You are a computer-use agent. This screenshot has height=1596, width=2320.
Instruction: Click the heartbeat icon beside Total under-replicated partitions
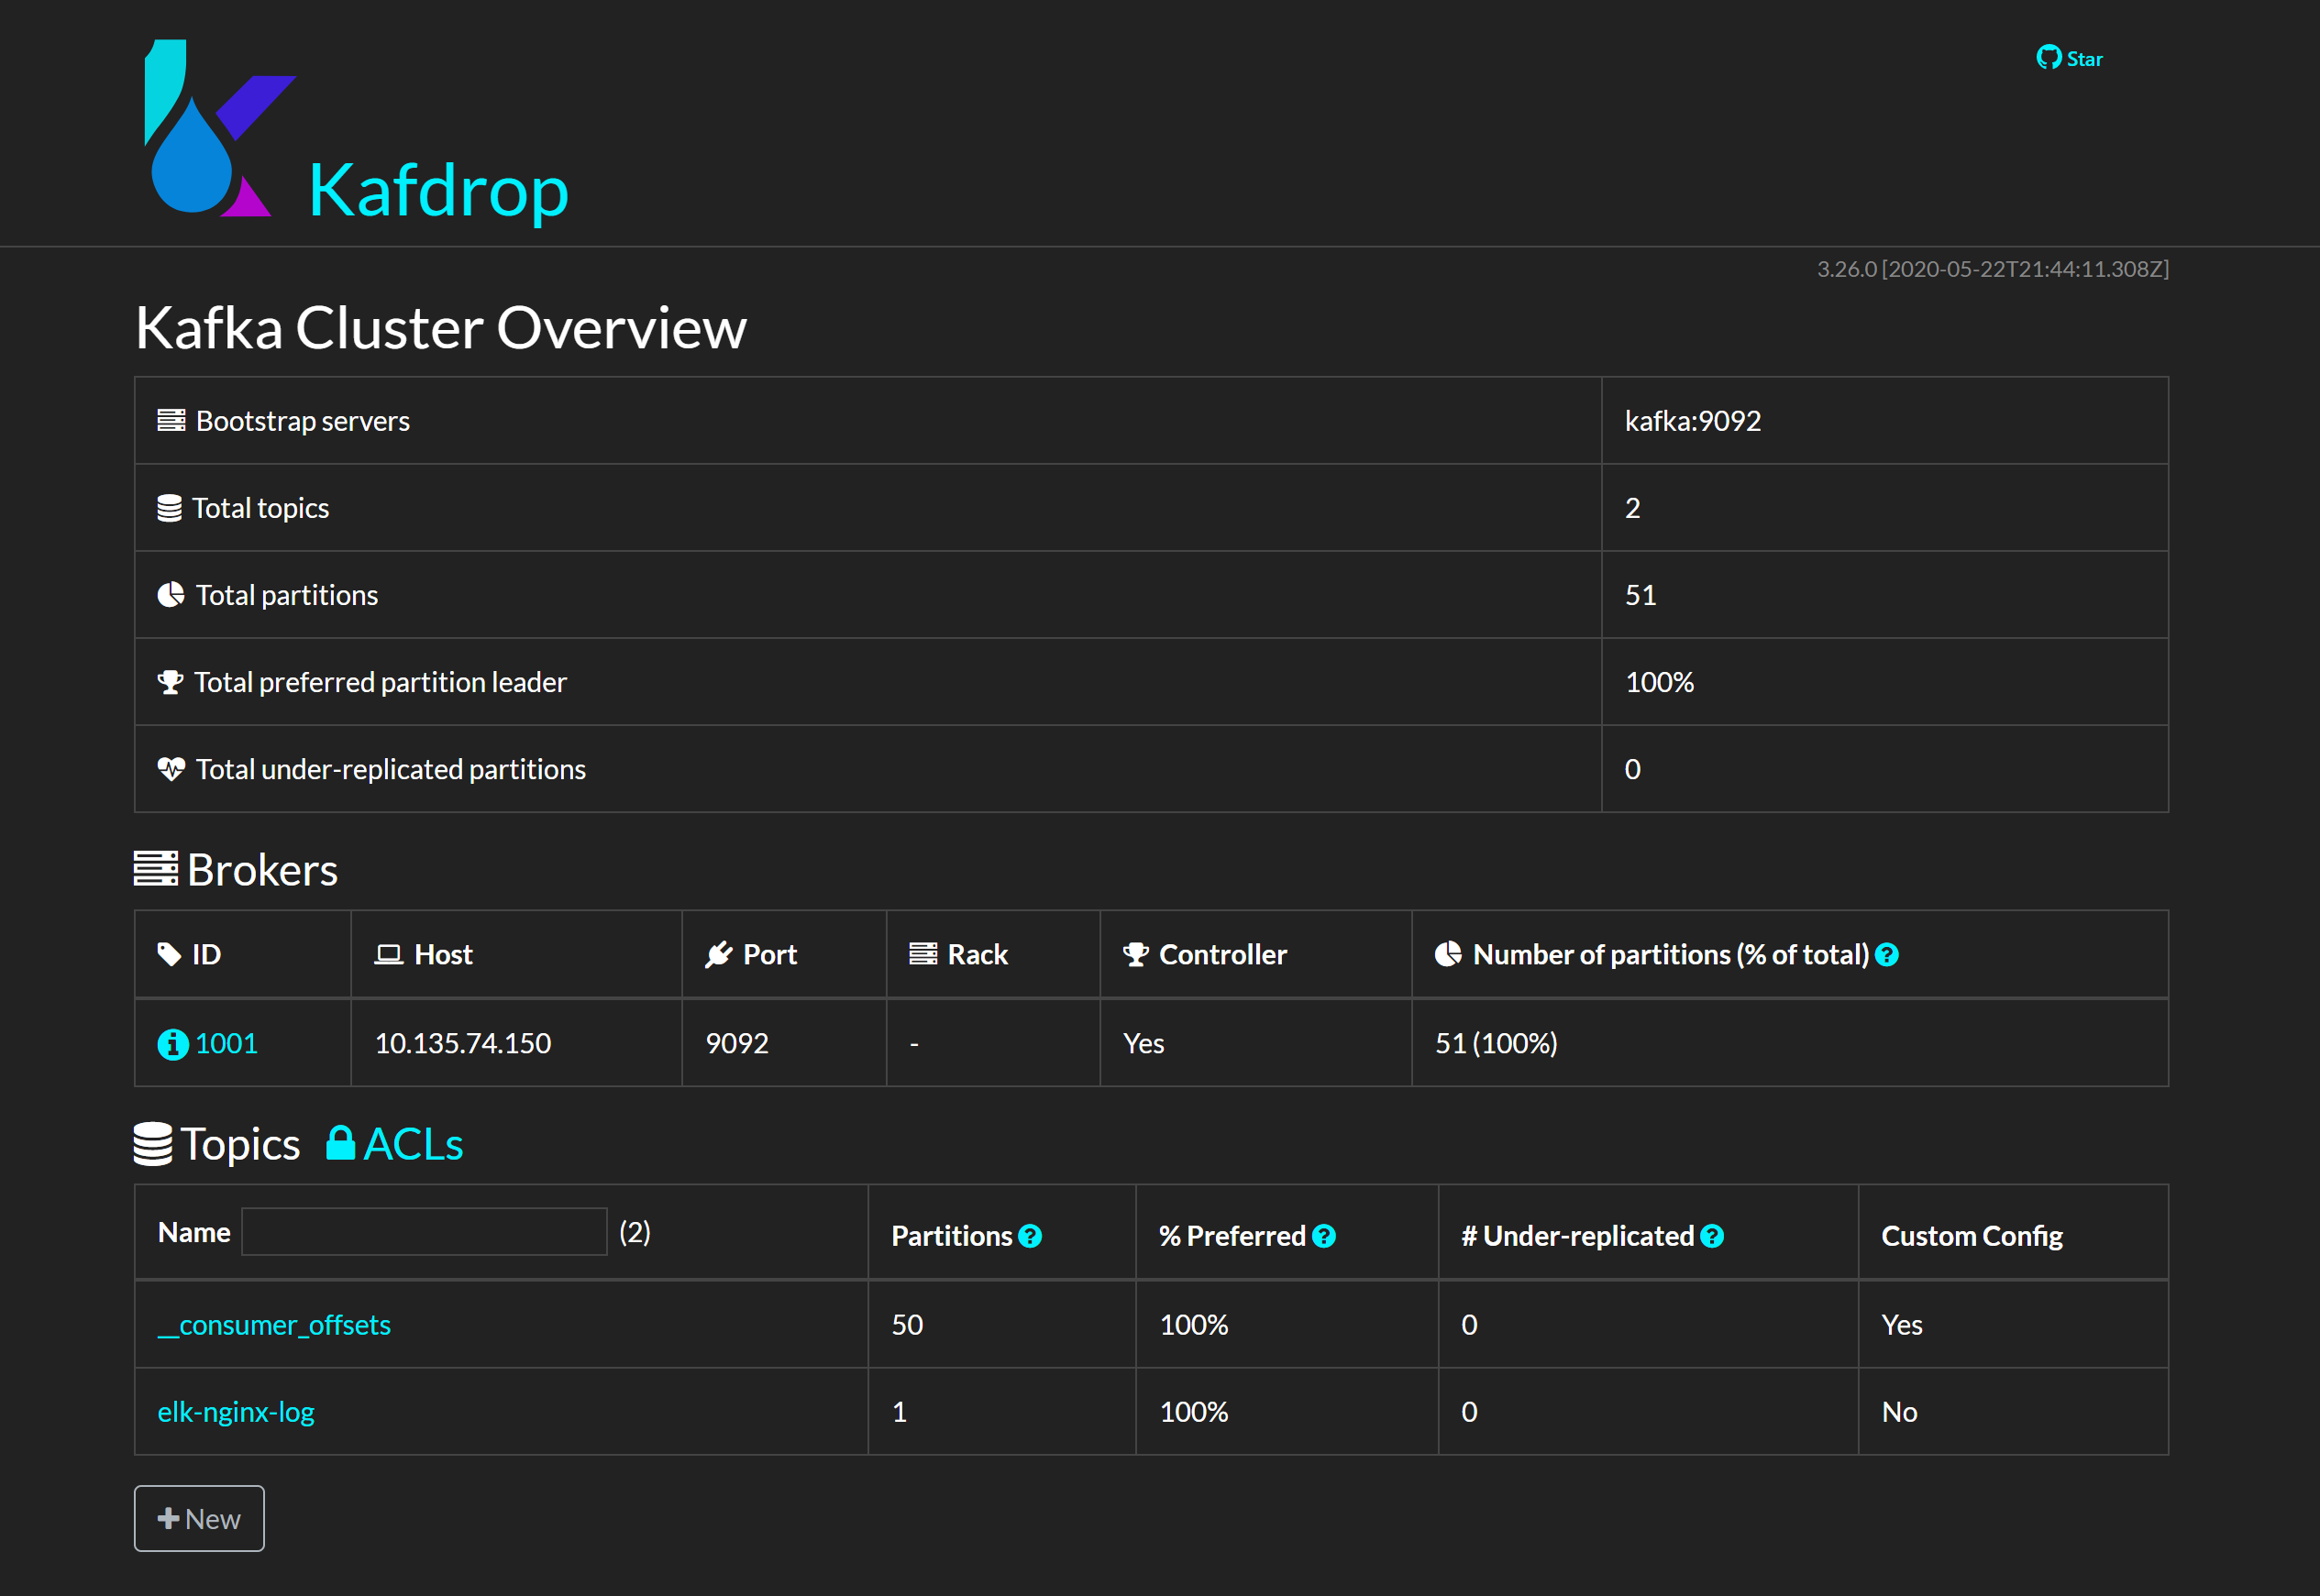pos(171,769)
